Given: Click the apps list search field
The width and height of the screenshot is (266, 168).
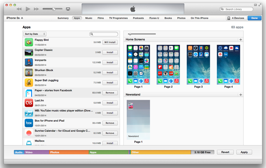Looking at the screenshot, I should [x=104, y=34].
